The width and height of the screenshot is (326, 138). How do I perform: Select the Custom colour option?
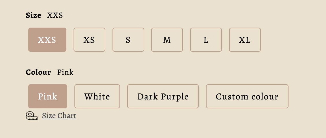[247, 96]
